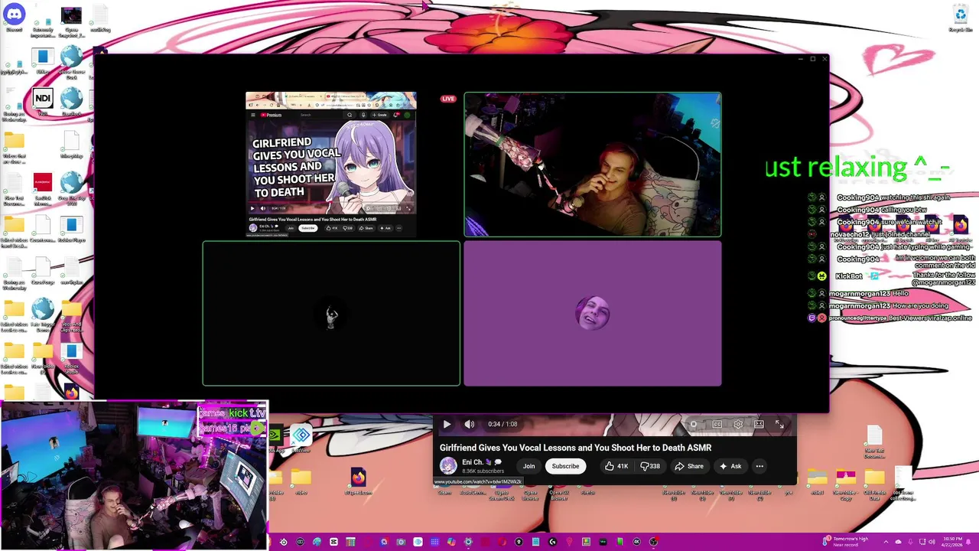Open the weather widget Tomorrow's high

[846, 542]
